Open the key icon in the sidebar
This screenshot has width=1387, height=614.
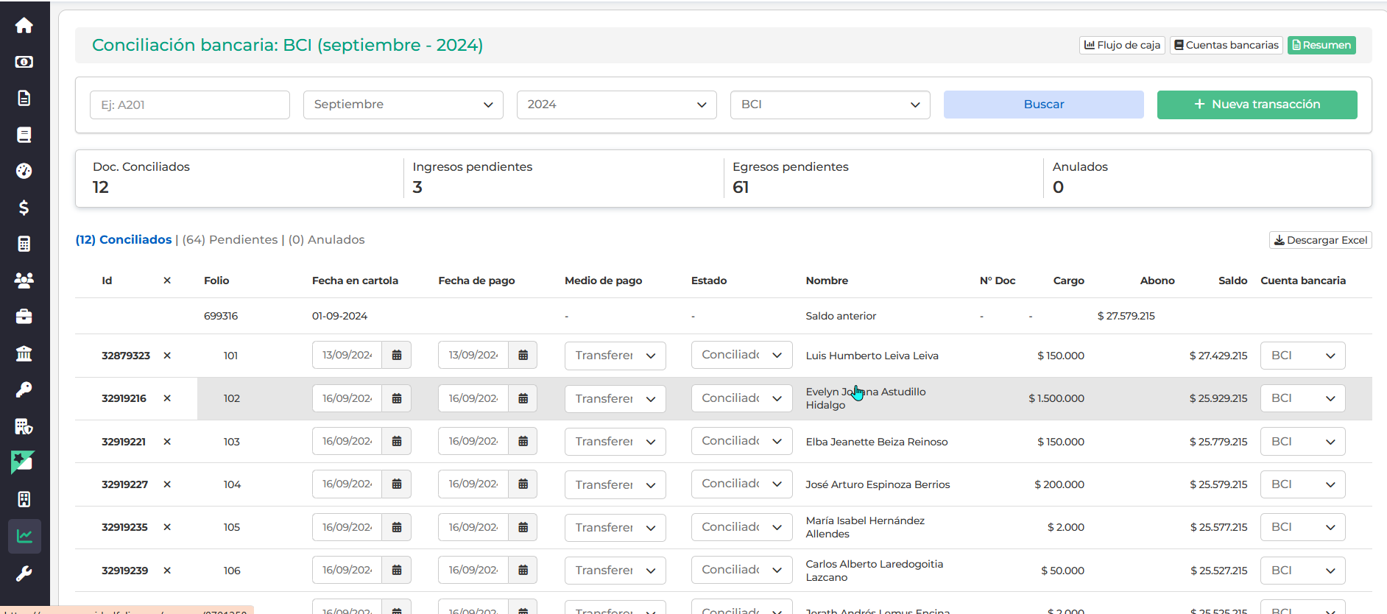pos(24,389)
